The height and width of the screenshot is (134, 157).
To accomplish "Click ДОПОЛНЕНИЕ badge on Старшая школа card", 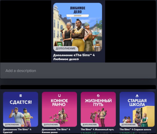I will [x=128, y=125].
